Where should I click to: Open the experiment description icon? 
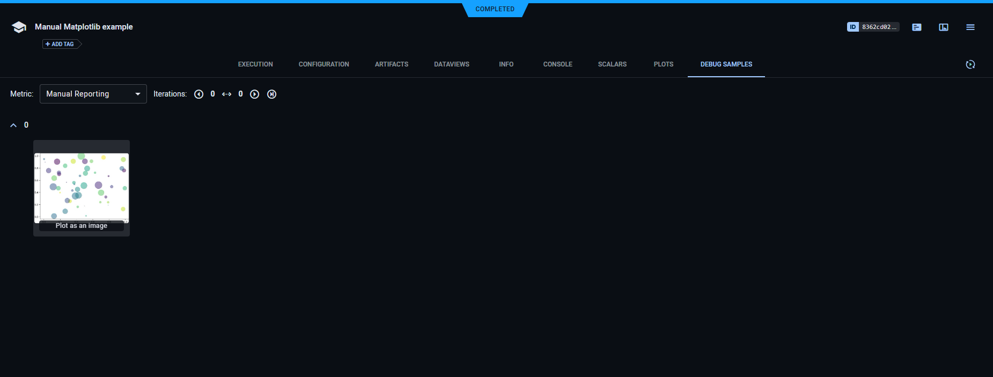coord(916,27)
